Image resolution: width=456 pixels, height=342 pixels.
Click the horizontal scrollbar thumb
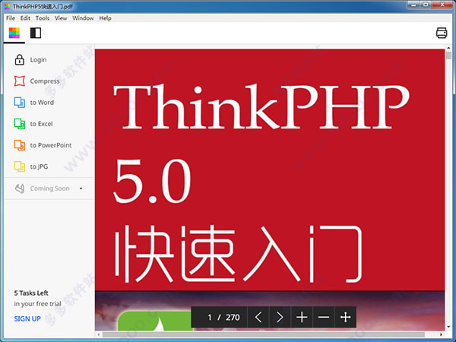click(x=263, y=334)
